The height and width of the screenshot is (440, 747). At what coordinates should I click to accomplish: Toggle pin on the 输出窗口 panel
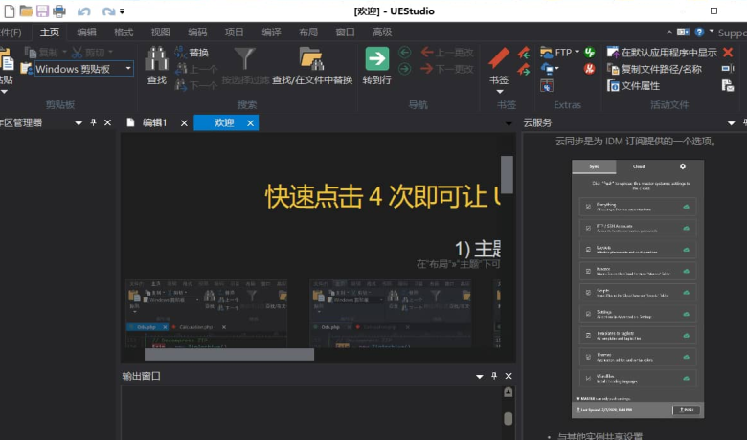494,376
